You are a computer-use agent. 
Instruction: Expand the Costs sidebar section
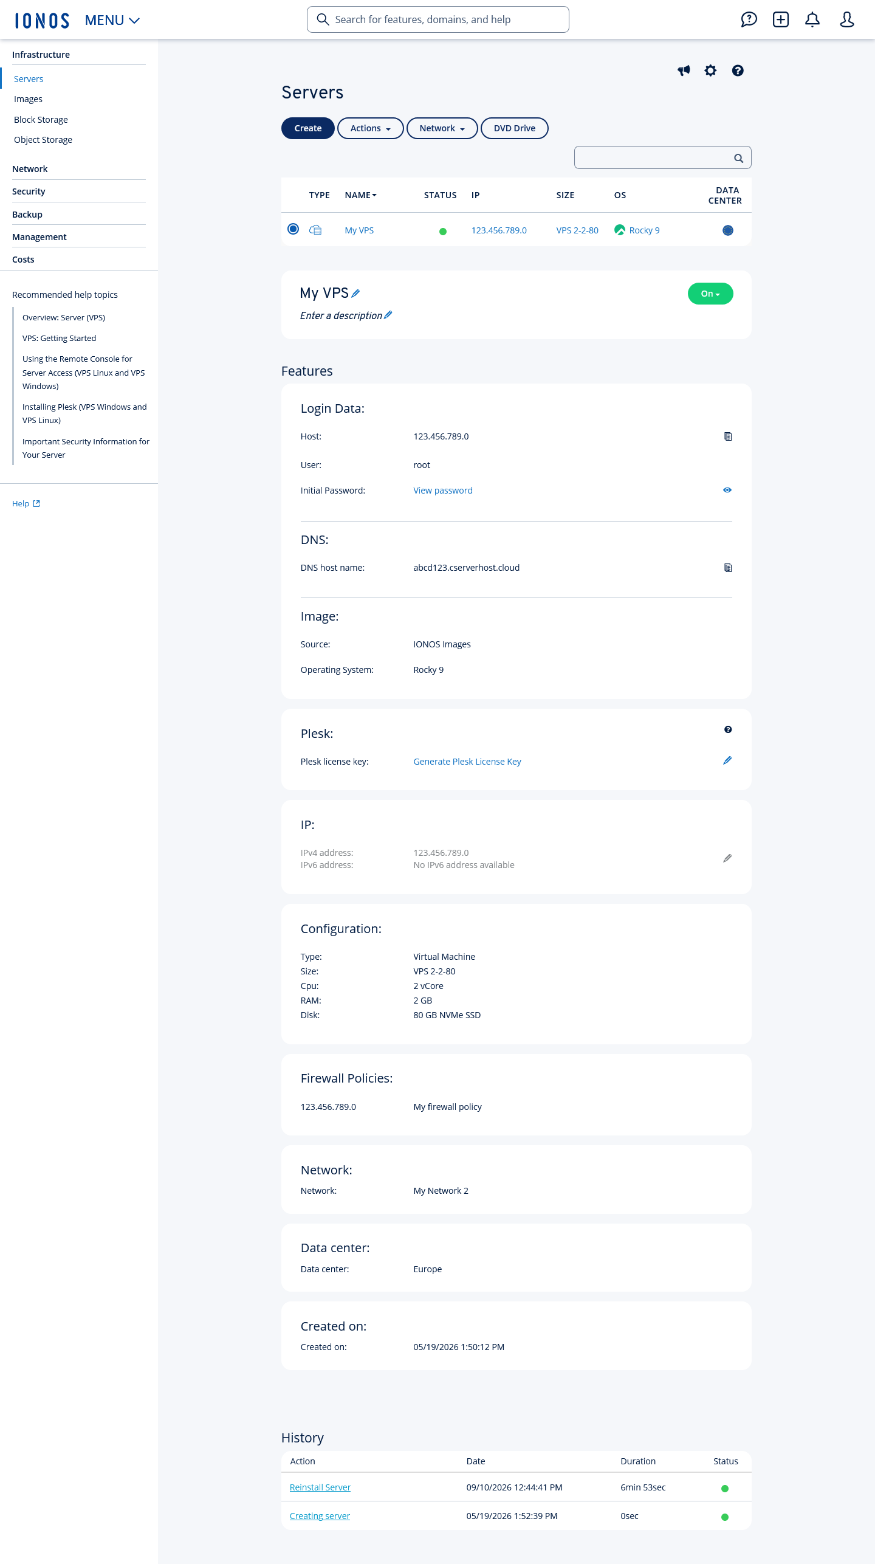tap(23, 260)
